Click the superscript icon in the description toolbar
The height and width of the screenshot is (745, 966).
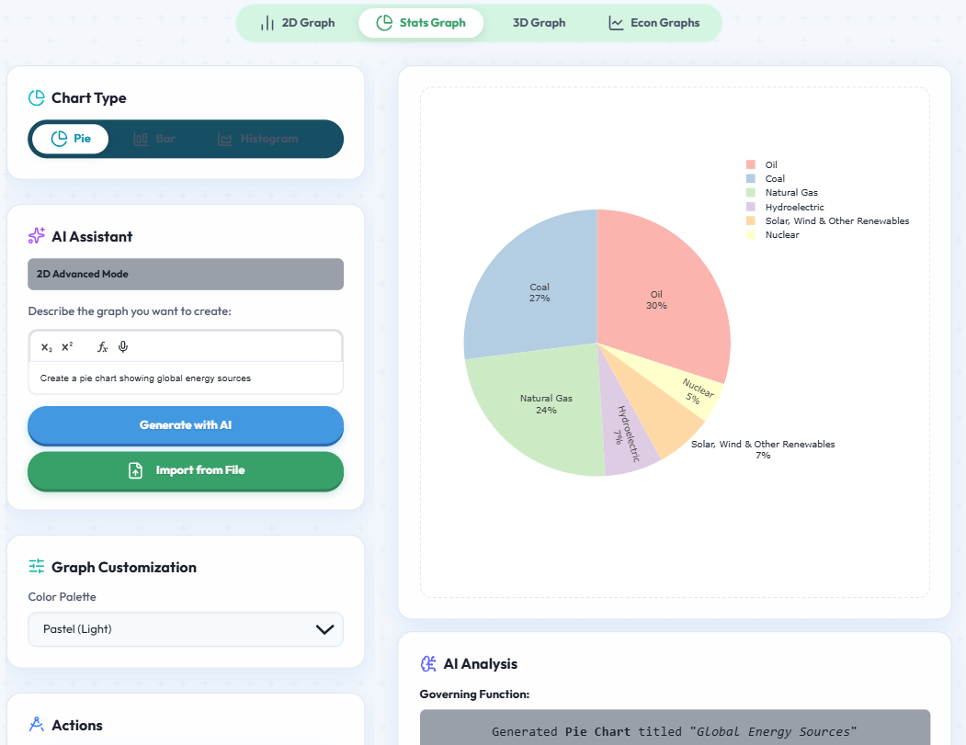tap(65, 346)
